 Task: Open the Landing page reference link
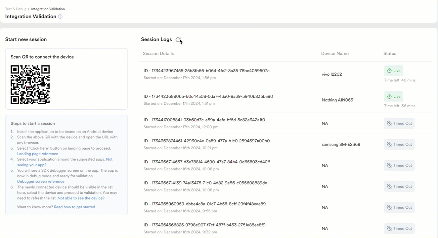point(38,154)
